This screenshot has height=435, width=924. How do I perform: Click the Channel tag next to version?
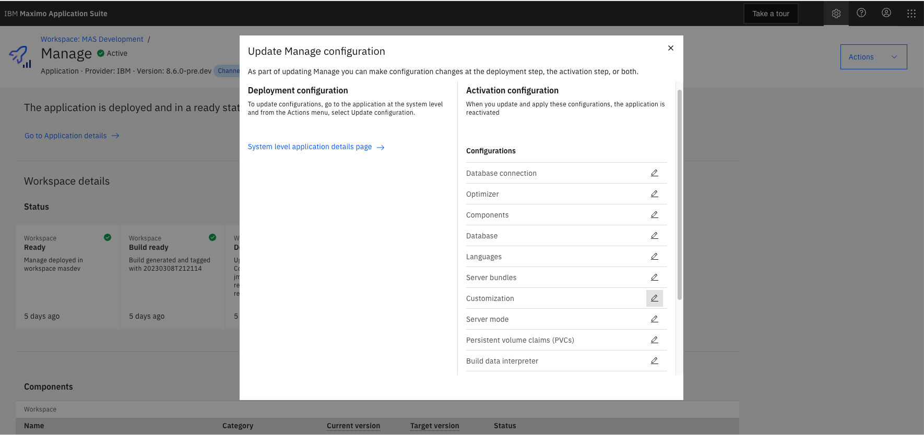[x=227, y=71]
